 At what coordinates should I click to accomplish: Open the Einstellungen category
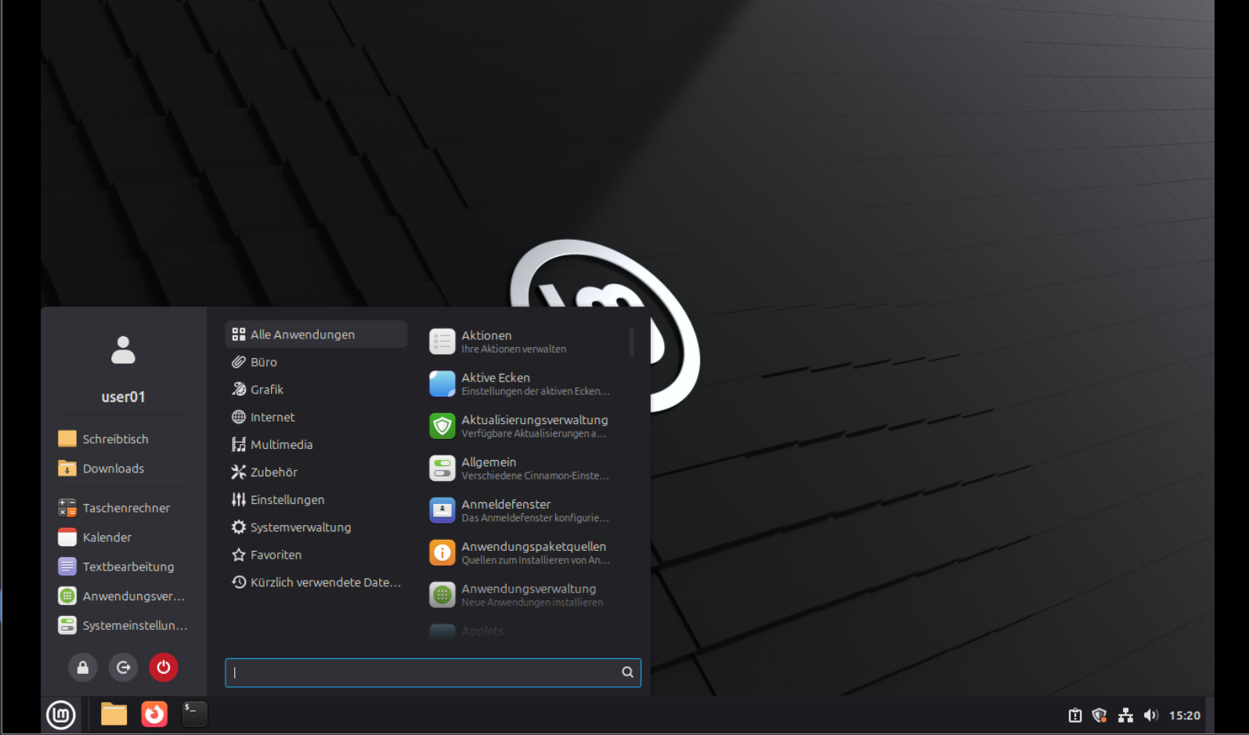click(287, 500)
